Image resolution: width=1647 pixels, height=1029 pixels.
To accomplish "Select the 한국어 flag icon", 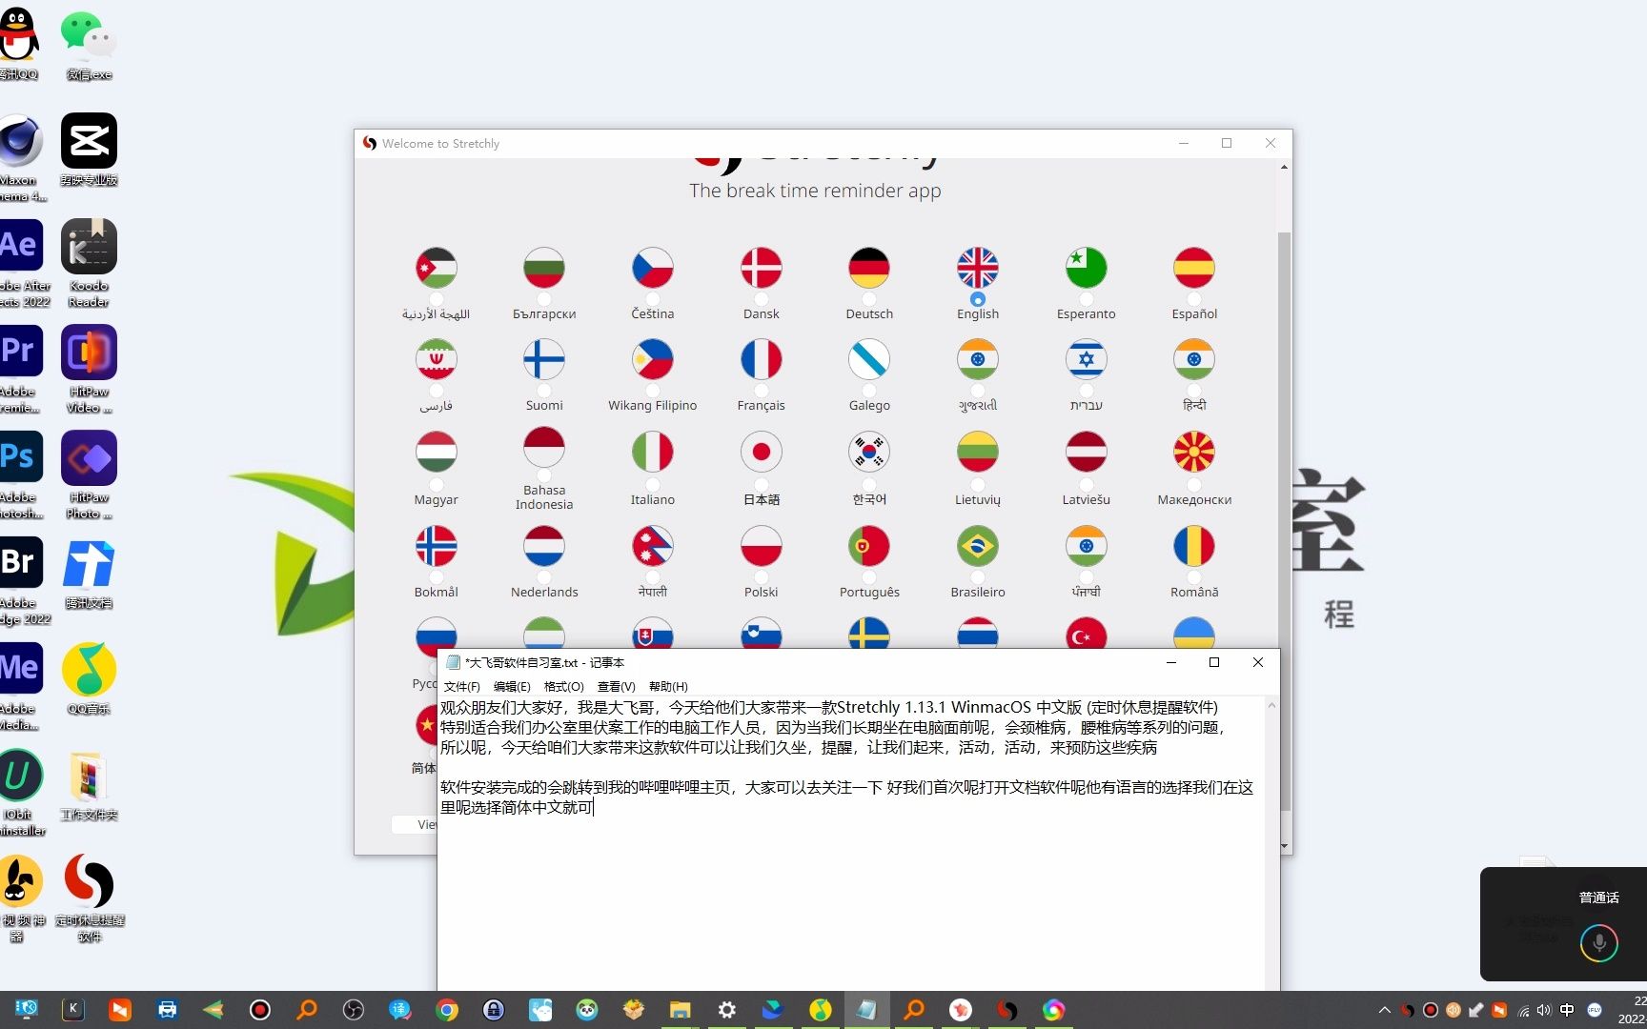I will point(868,452).
